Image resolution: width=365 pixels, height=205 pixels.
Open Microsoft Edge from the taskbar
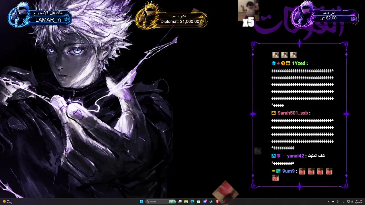coord(192,202)
